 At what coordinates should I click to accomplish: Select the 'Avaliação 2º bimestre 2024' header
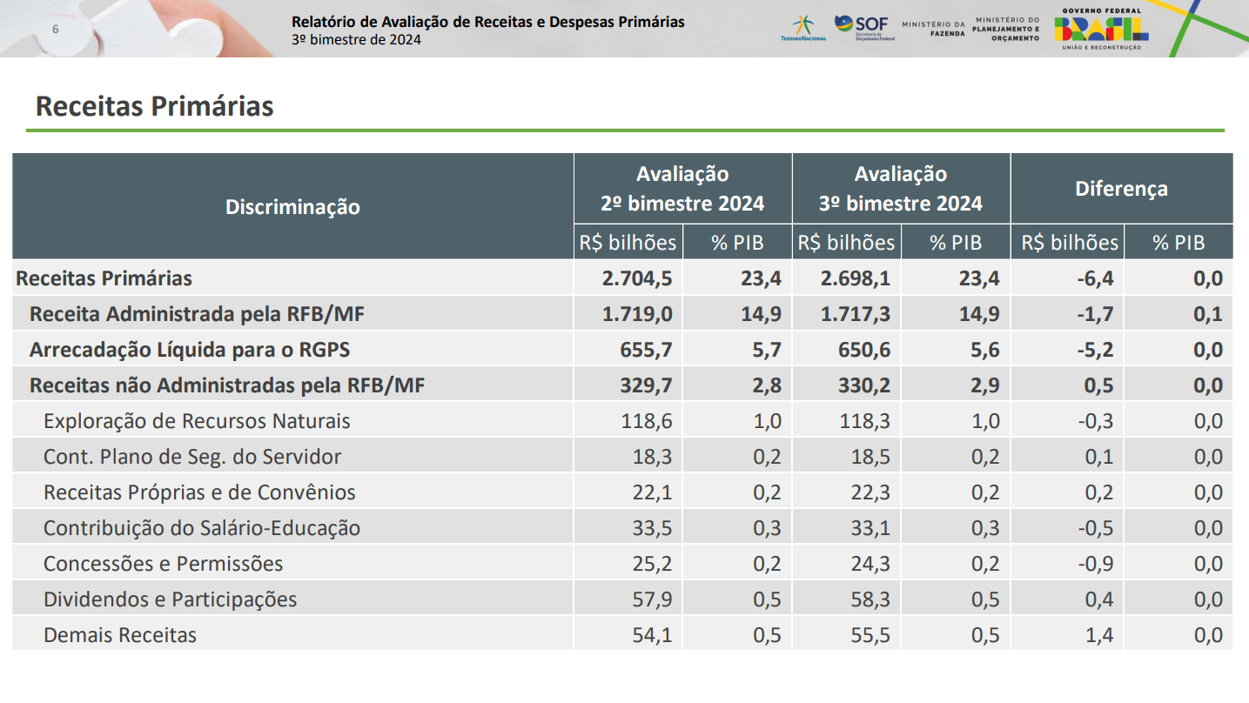[x=682, y=189]
